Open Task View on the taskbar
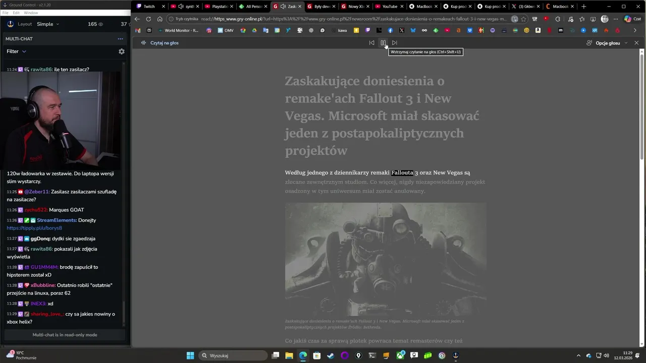This screenshot has width=646, height=363. (x=276, y=355)
